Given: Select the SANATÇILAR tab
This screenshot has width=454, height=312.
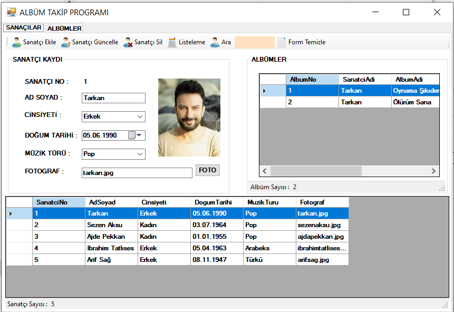Looking at the screenshot, I should (24, 28).
